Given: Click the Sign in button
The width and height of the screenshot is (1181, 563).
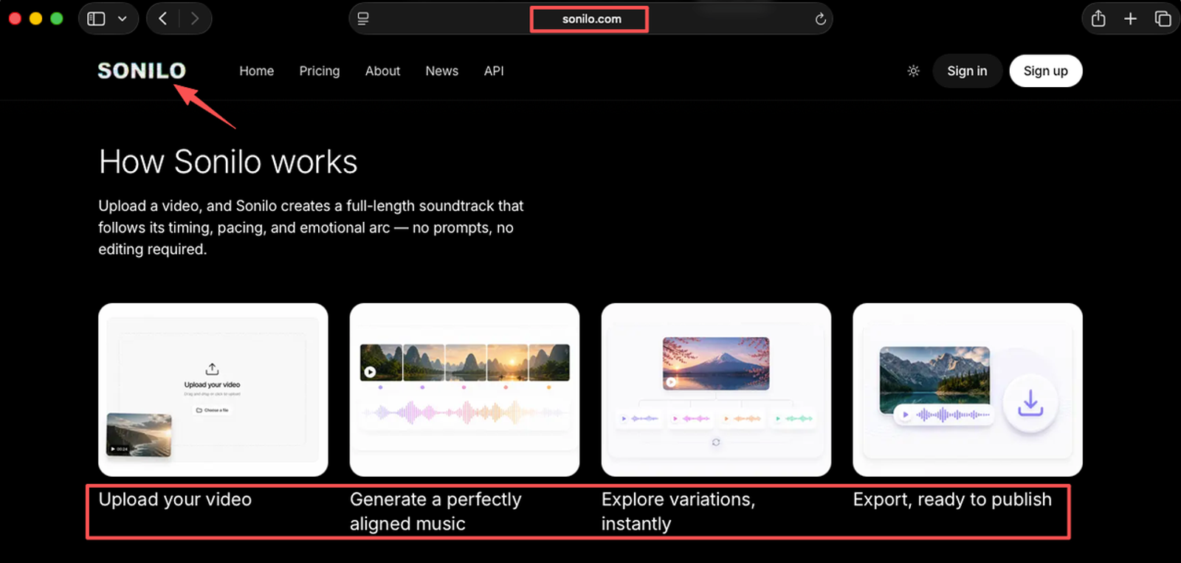Looking at the screenshot, I should [x=967, y=71].
